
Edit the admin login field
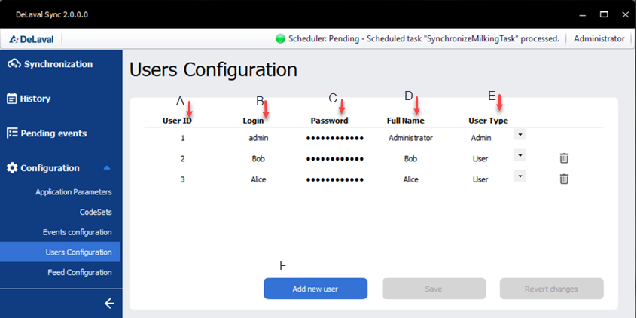(x=258, y=138)
